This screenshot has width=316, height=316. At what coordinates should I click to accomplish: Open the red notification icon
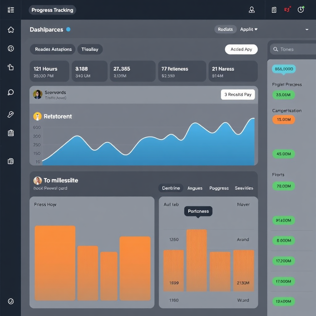(287, 10)
